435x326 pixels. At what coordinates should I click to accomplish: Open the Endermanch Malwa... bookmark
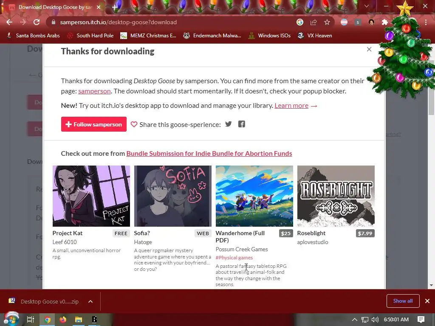pyautogui.click(x=212, y=36)
